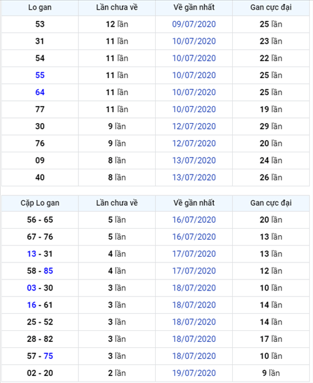
Task: Click the 12/07/2020 date in row 30
Action: click(194, 126)
